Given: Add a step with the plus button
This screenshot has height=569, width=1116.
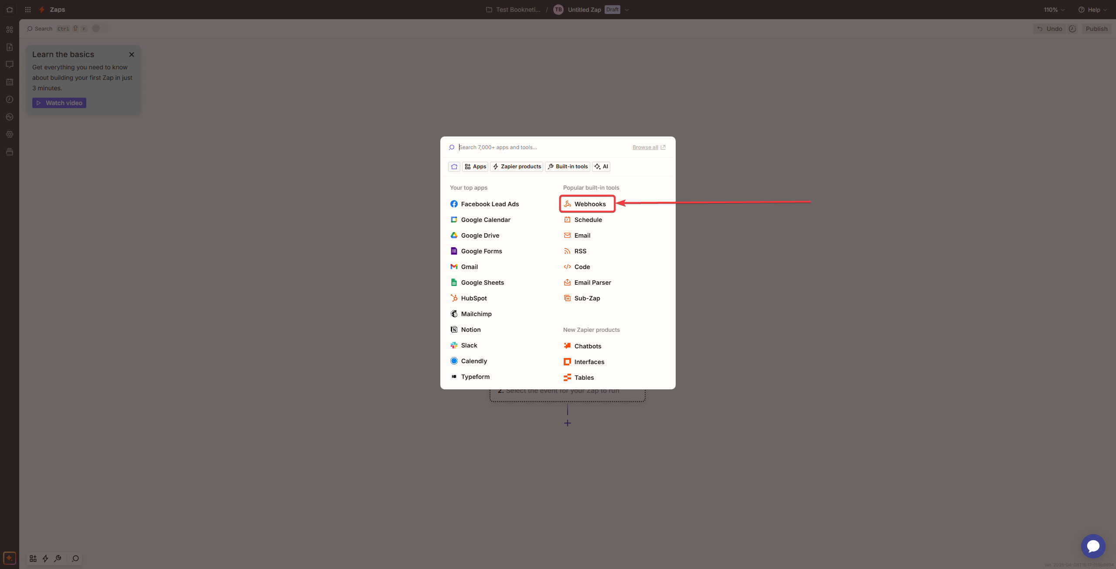Looking at the screenshot, I should tap(568, 423).
